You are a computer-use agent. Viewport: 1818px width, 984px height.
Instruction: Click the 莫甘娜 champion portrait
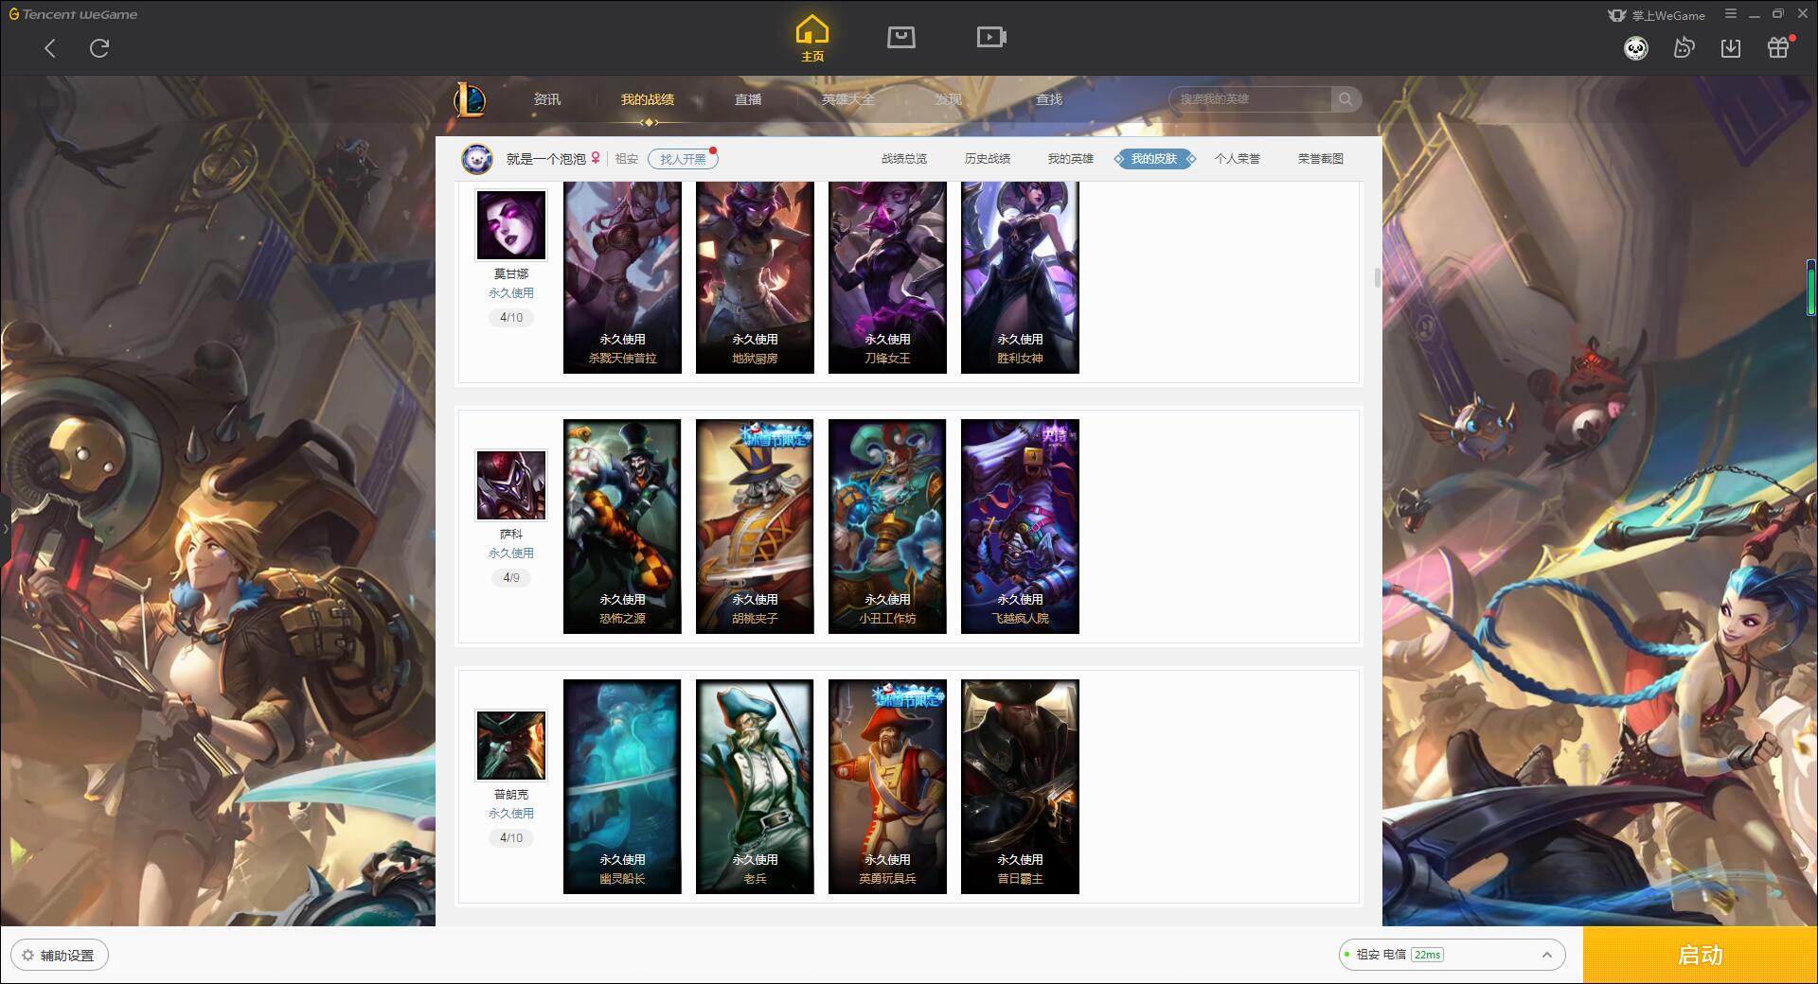coord(511,225)
